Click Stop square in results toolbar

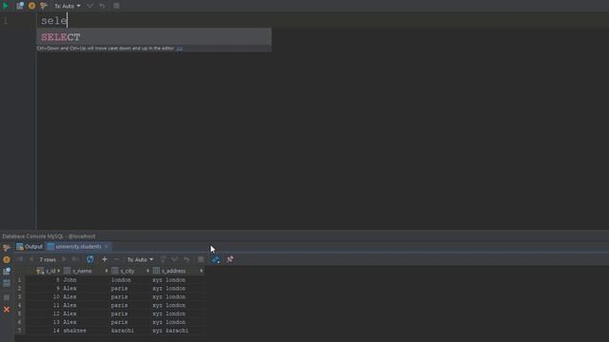(201, 259)
